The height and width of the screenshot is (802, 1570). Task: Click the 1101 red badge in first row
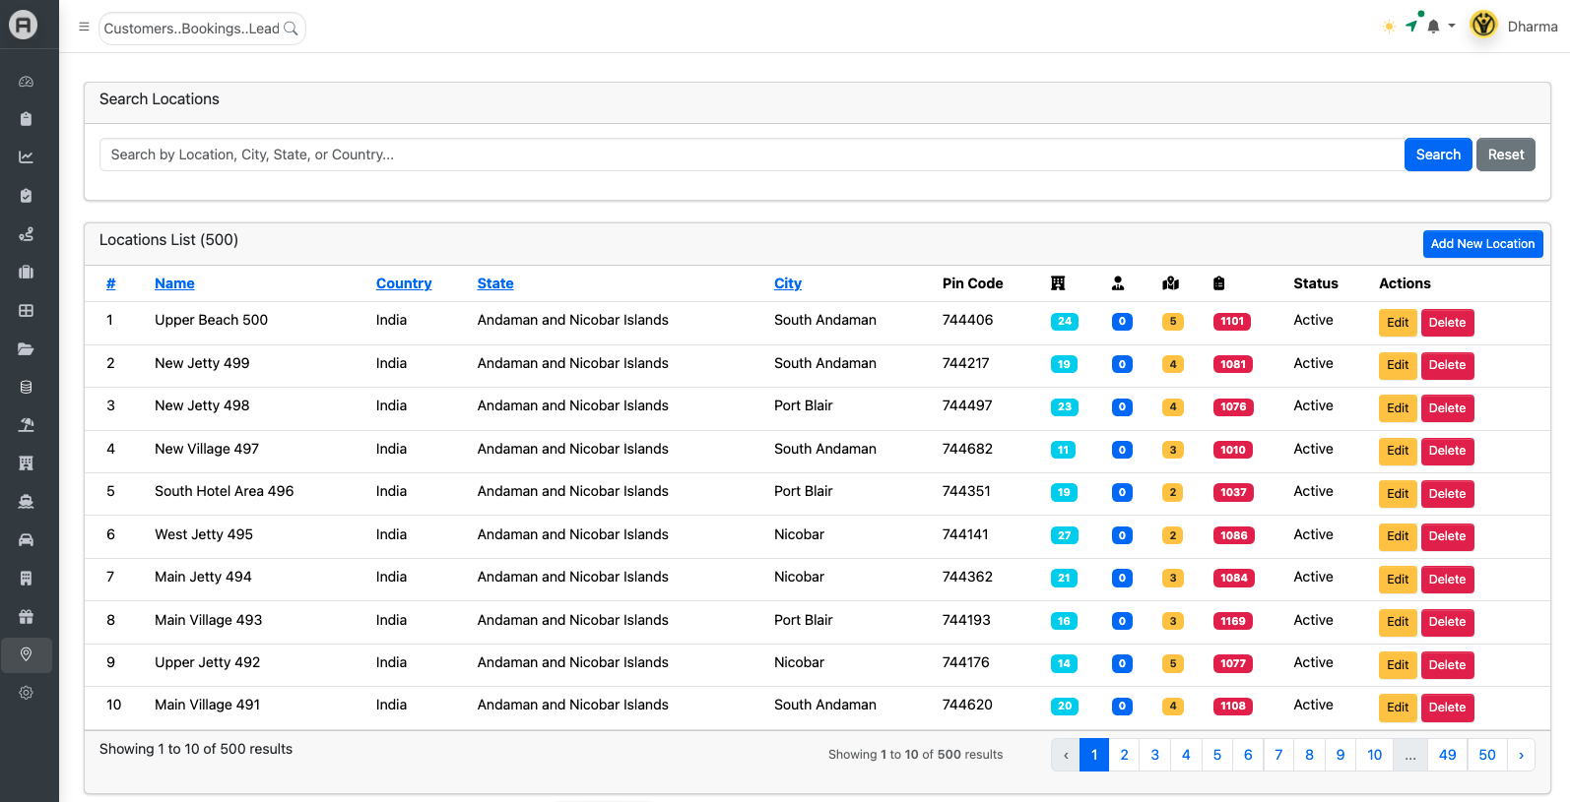pos(1232,322)
